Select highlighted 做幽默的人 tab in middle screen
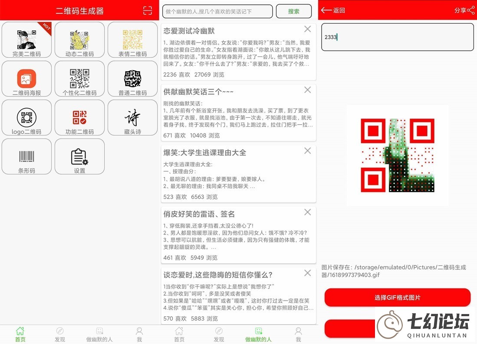The image size is (477, 344). 259,334
